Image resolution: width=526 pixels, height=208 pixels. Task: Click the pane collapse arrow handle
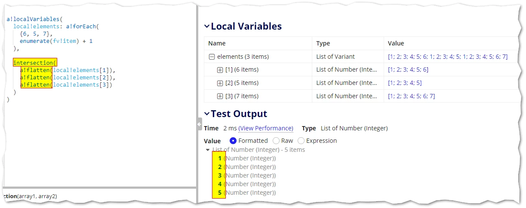[199, 124]
